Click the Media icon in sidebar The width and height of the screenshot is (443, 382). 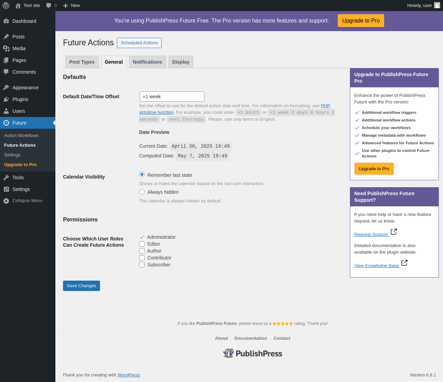pos(6,48)
